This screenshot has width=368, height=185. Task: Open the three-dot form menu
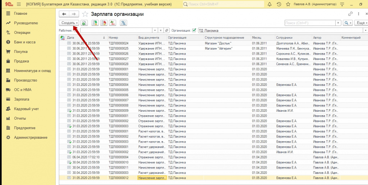point(359,14)
